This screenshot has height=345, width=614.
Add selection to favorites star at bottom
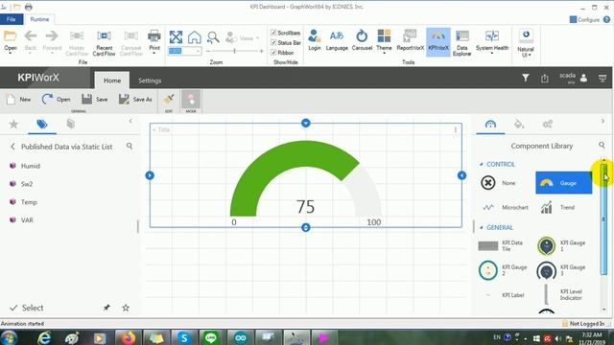tap(126, 308)
